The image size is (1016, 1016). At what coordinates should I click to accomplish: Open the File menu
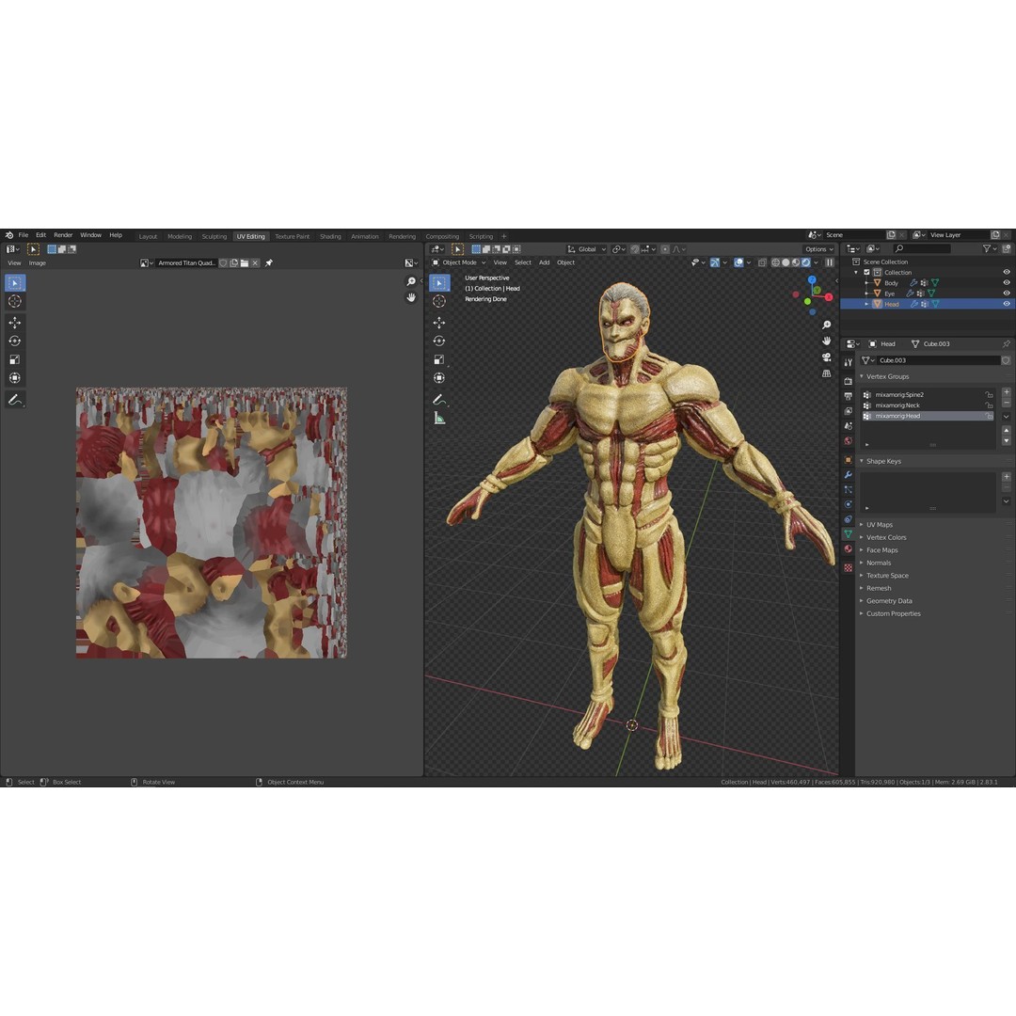(x=24, y=235)
